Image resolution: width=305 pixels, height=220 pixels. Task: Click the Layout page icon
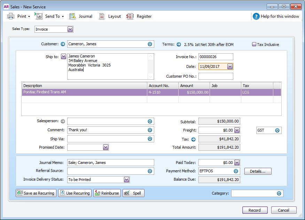click(102, 16)
